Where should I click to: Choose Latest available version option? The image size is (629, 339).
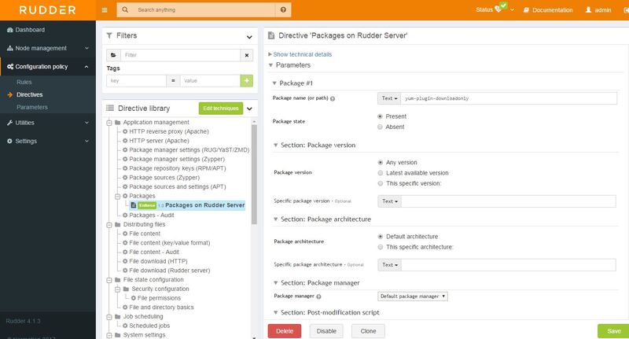tap(381, 173)
